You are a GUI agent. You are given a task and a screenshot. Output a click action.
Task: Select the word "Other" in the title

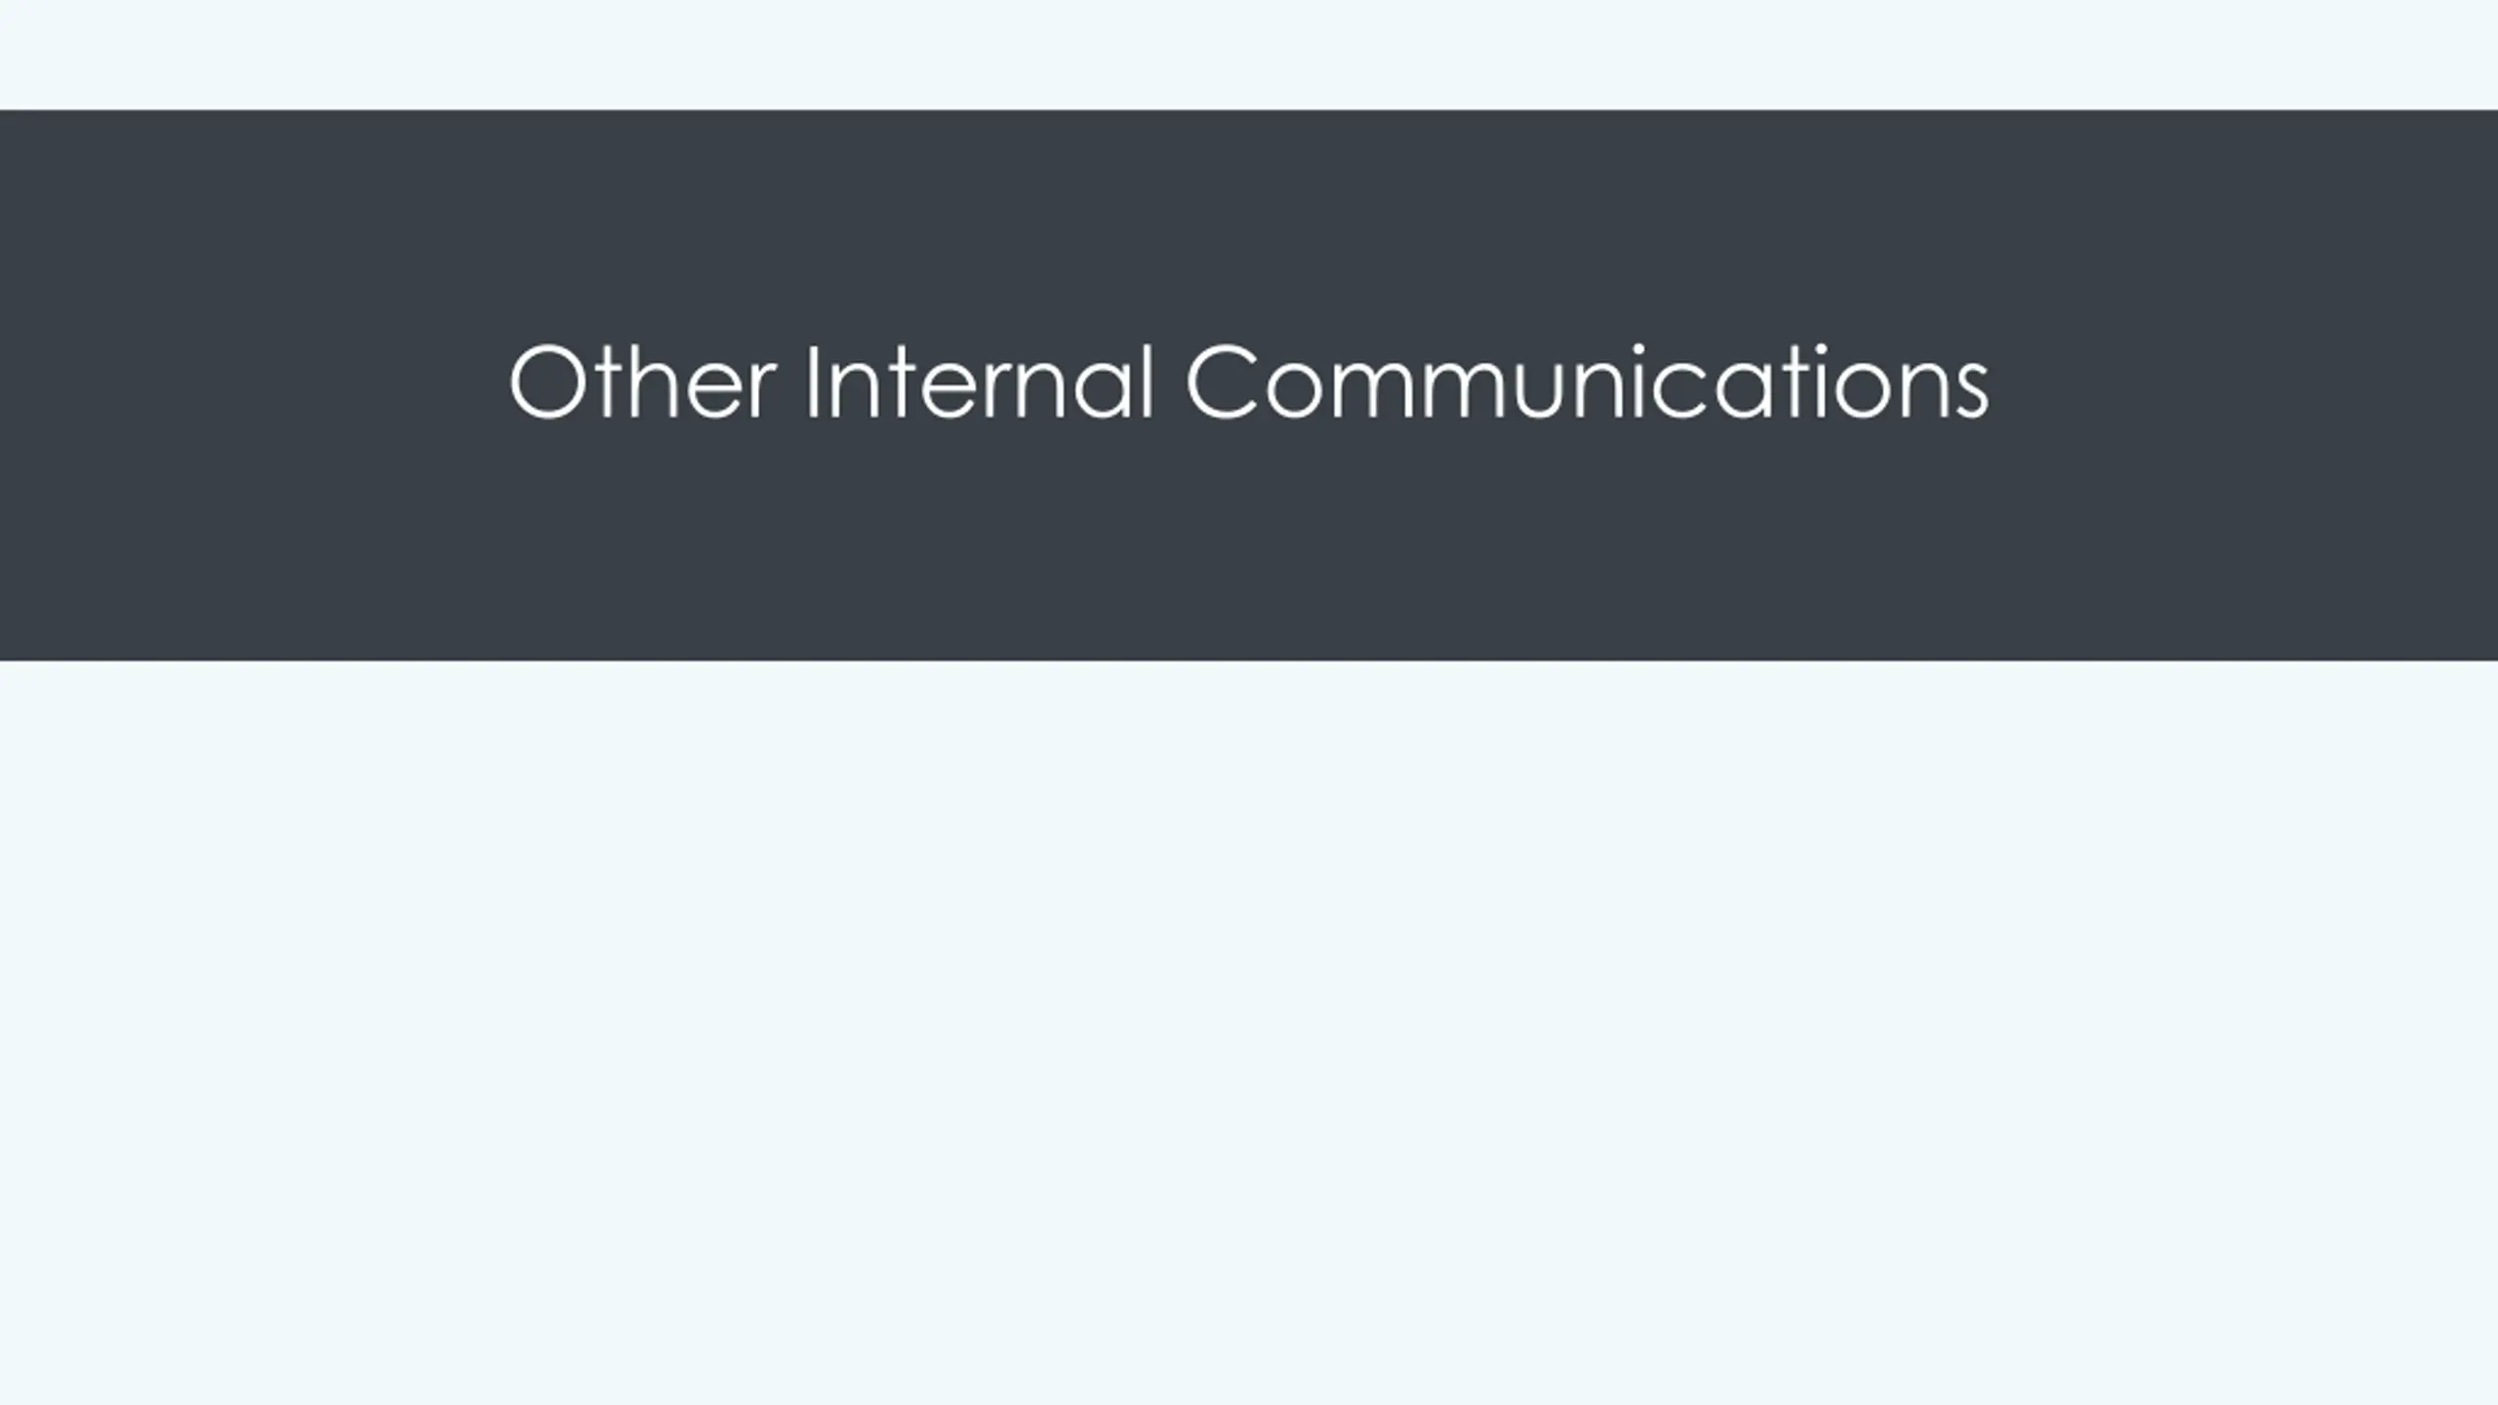(x=643, y=381)
